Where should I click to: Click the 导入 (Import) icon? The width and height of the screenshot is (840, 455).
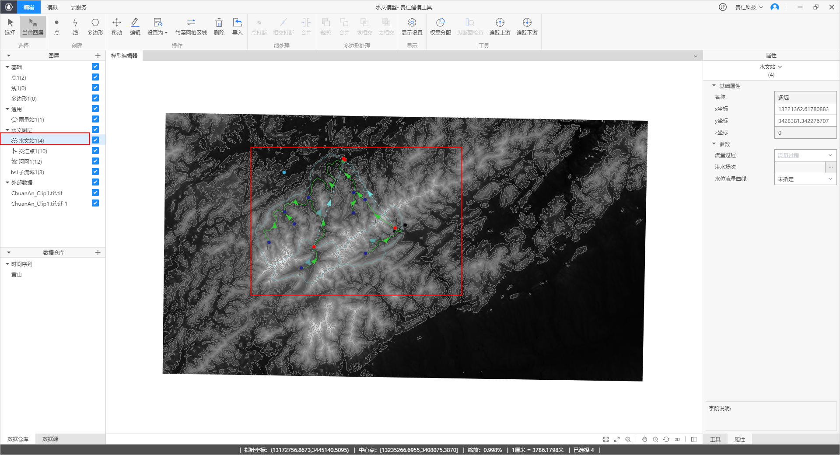click(x=237, y=26)
